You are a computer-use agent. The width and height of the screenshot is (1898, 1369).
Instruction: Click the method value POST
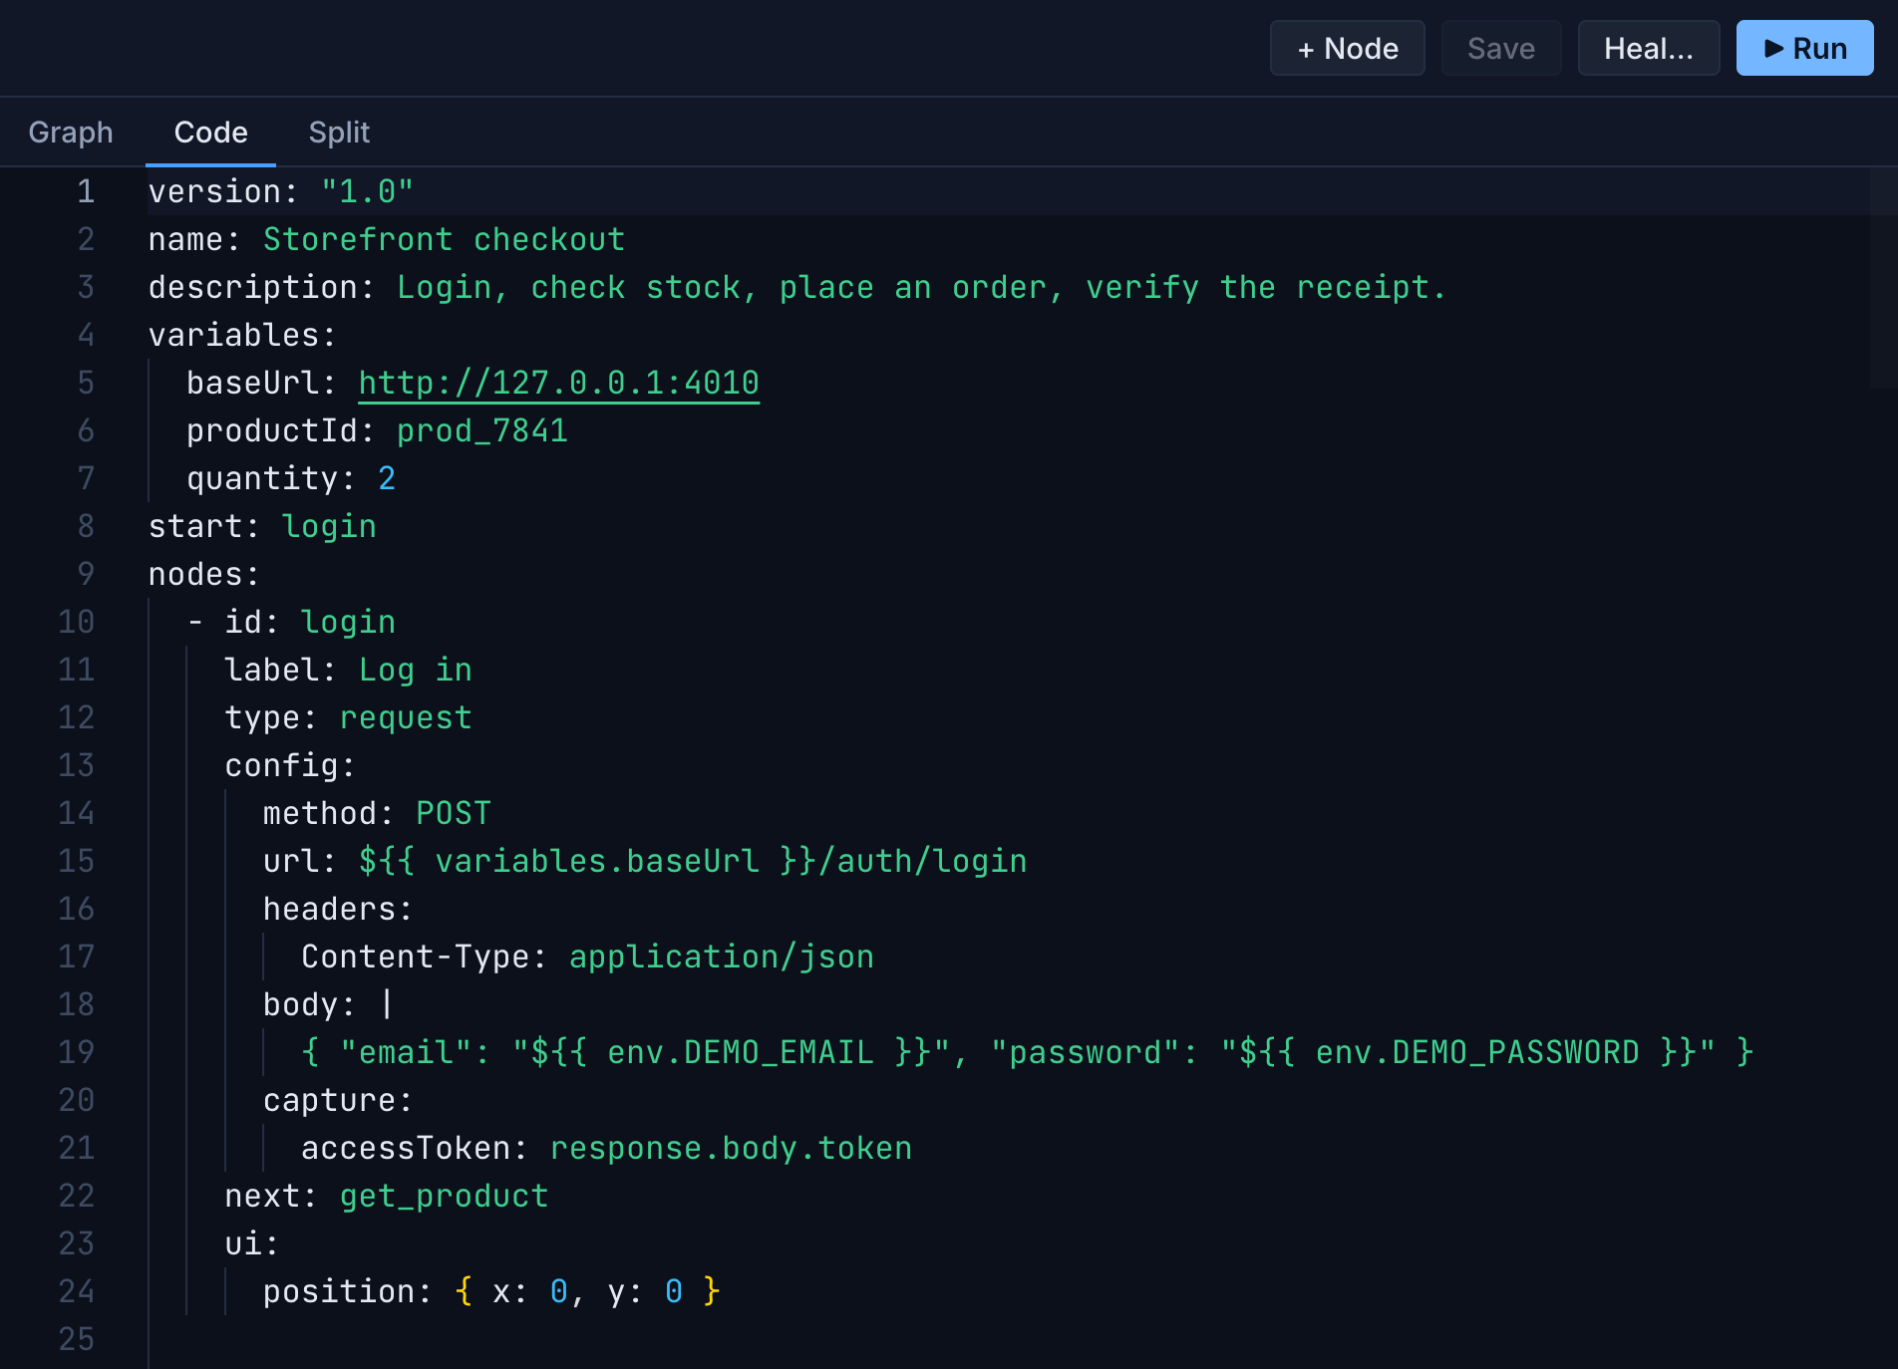point(454,813)
